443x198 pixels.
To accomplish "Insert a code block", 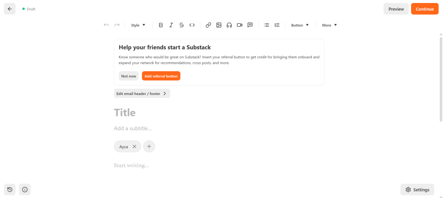I will click(x=192, y=25).
